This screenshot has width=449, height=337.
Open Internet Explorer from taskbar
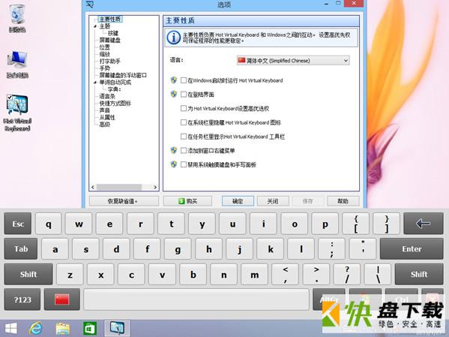click(36, 329)
